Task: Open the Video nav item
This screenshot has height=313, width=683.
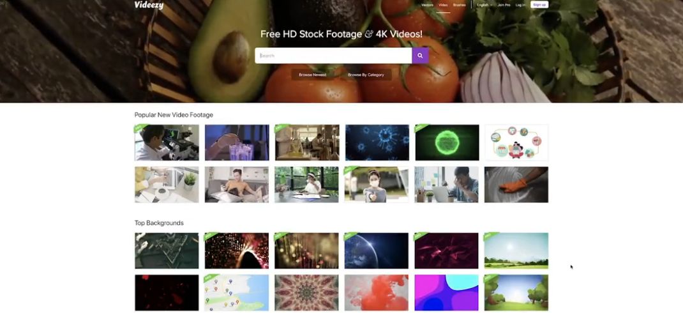Action: 443,5
